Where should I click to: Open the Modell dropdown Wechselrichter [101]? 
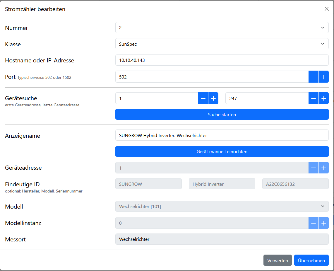[x=222, y=206]
